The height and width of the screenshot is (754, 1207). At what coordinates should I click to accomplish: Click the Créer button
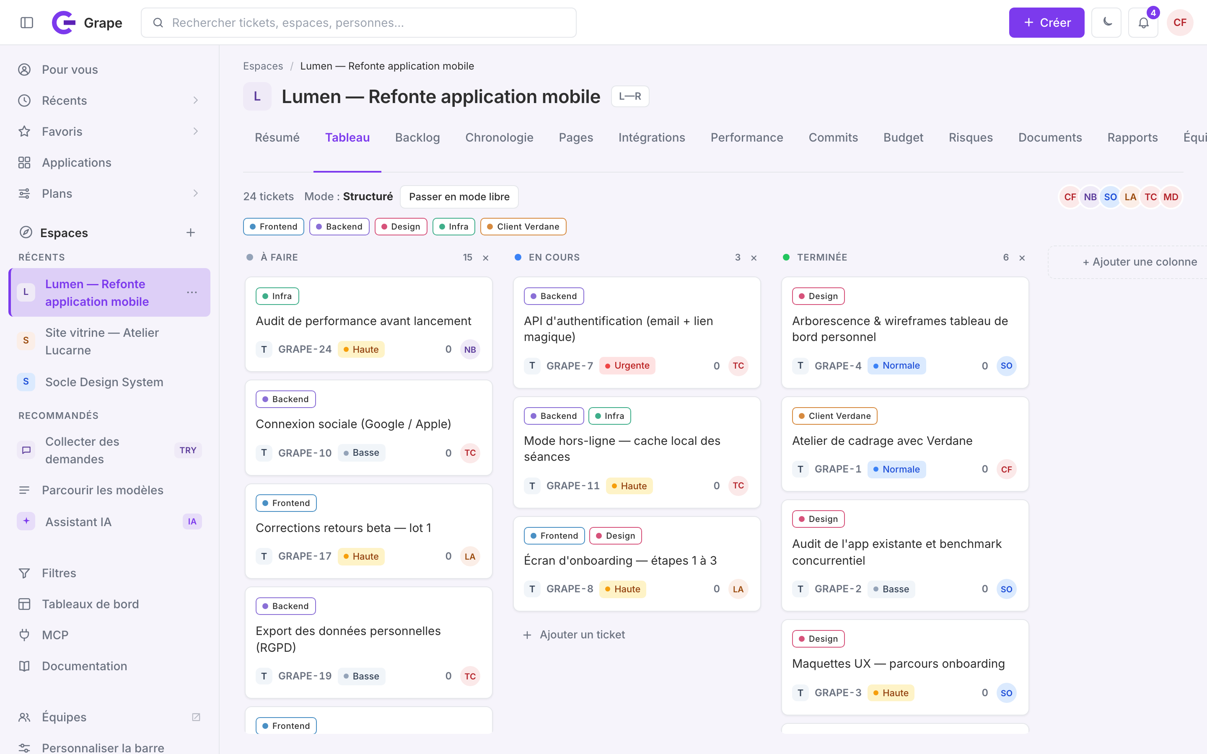pos(1046,23)
